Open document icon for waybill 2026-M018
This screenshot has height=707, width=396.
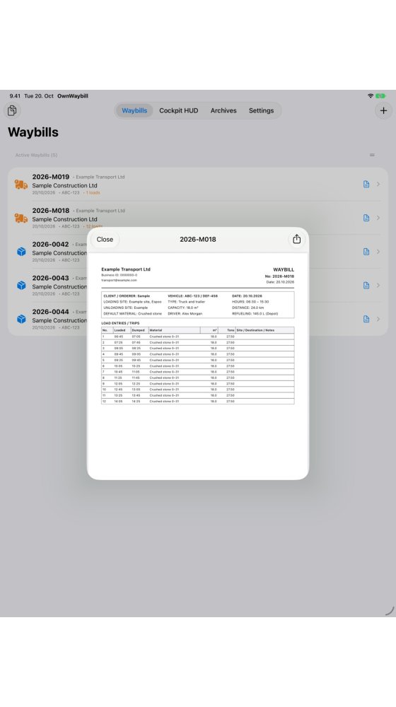click(366, 218)
